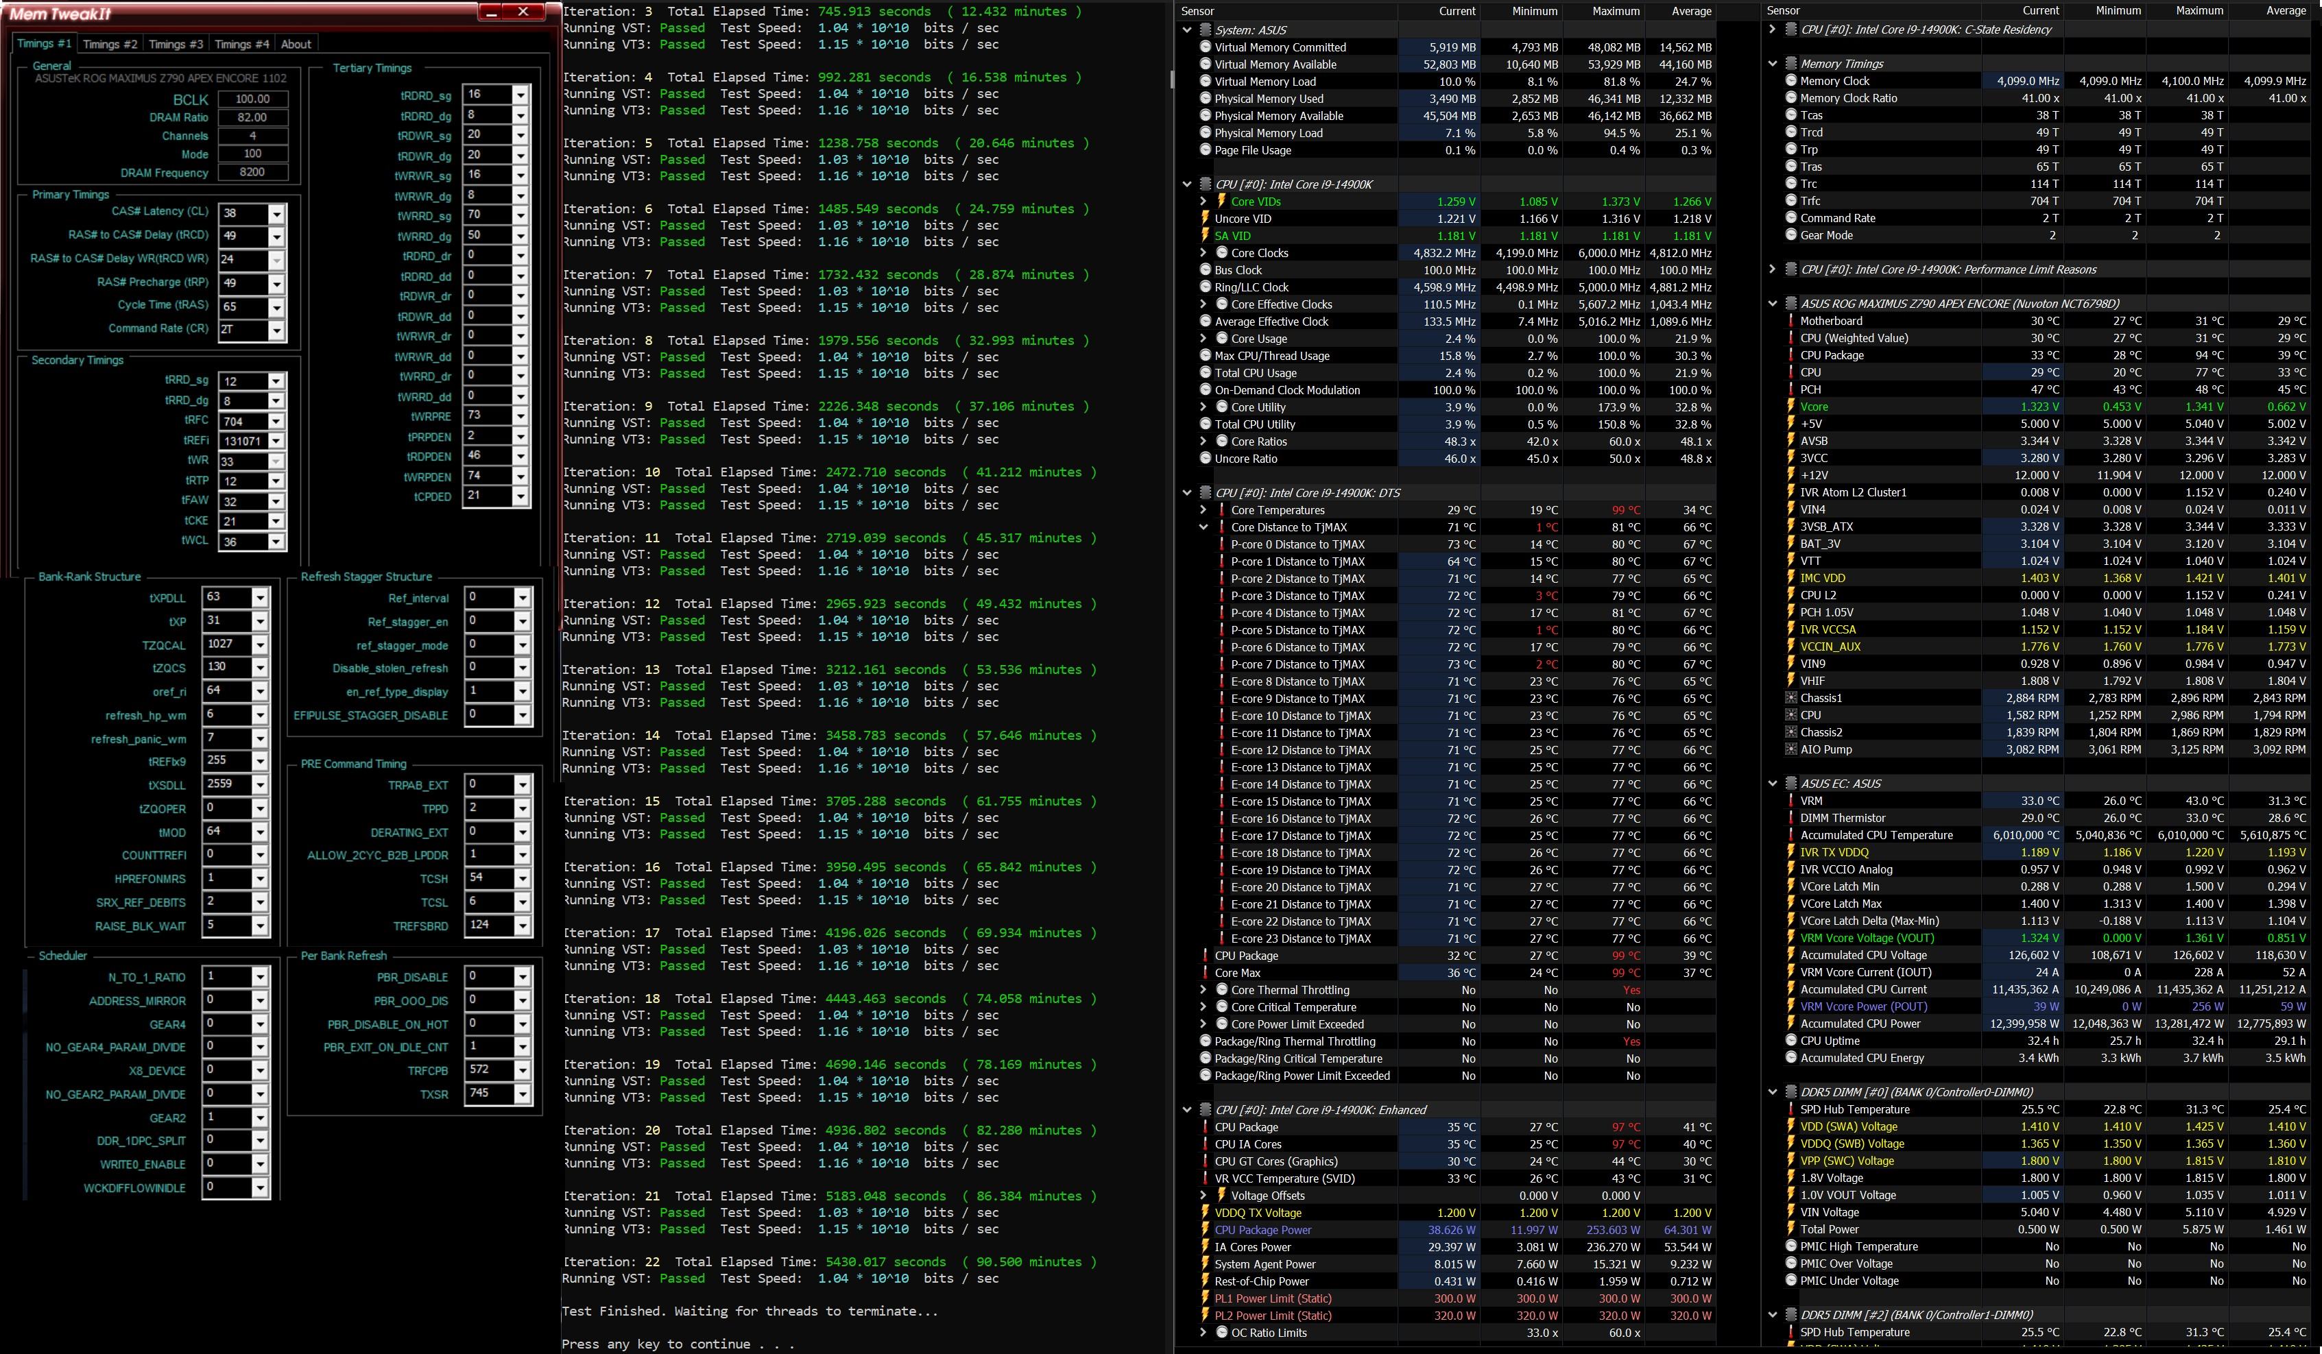Click the lightning icon beside CPU Package Power
Viewport: 2322px width, 1354px height.
(1204, 1230)
